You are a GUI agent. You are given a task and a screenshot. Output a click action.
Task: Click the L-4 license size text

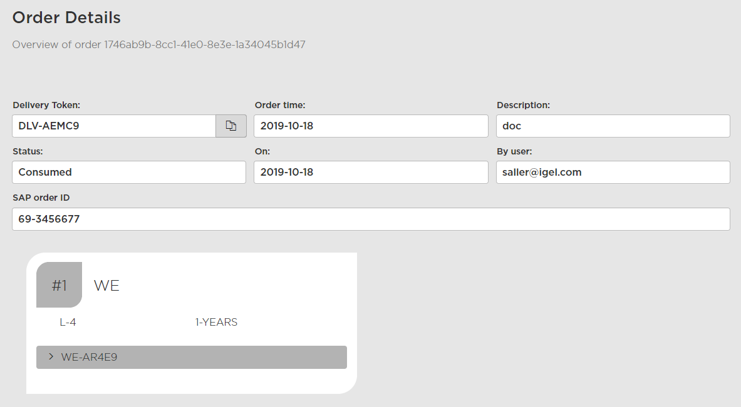68,323
